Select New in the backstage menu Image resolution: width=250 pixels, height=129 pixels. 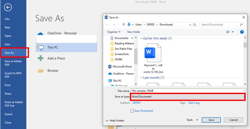[7, 27]
